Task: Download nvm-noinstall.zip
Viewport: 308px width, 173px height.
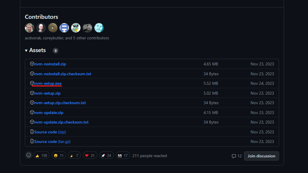Action: pos(50,64)
